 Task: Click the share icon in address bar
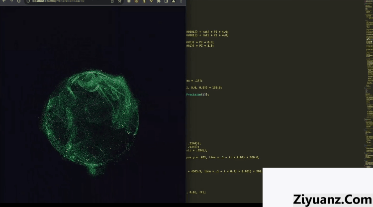click(x=112, y=1)
